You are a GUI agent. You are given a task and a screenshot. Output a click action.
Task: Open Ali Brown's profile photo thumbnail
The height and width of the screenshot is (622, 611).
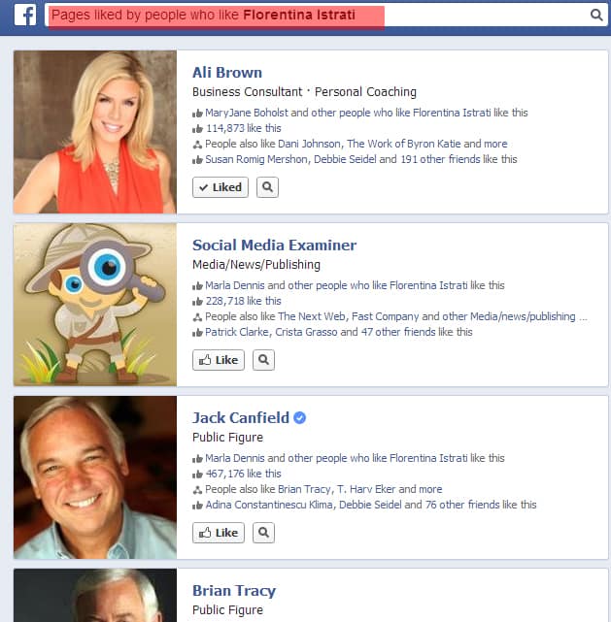pyautogui.click(x=95, y=132)
